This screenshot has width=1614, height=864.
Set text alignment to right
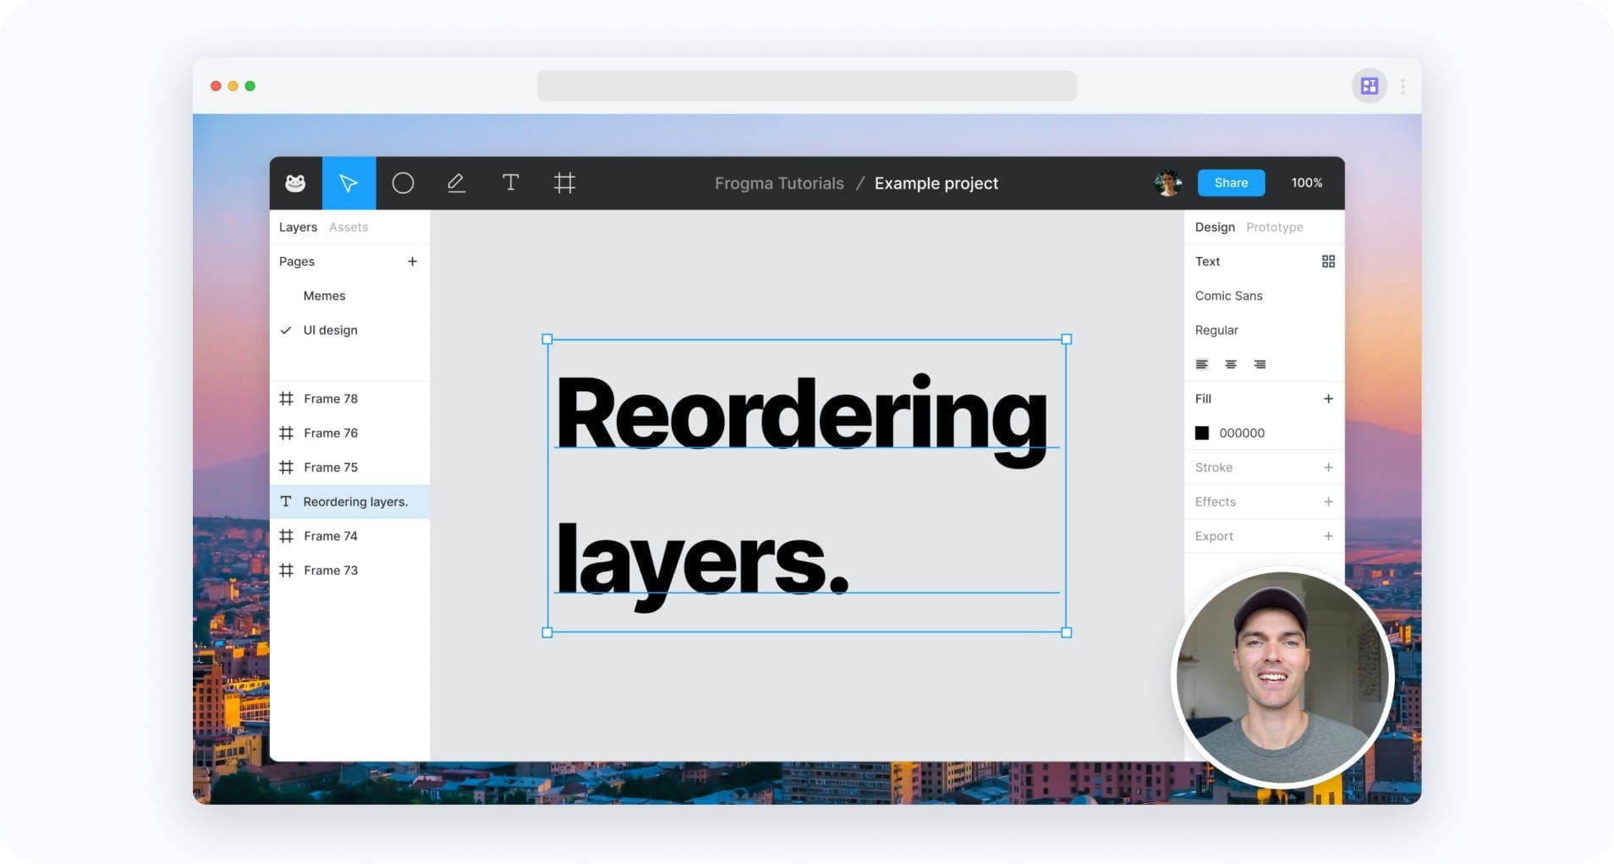point(1260,364)
